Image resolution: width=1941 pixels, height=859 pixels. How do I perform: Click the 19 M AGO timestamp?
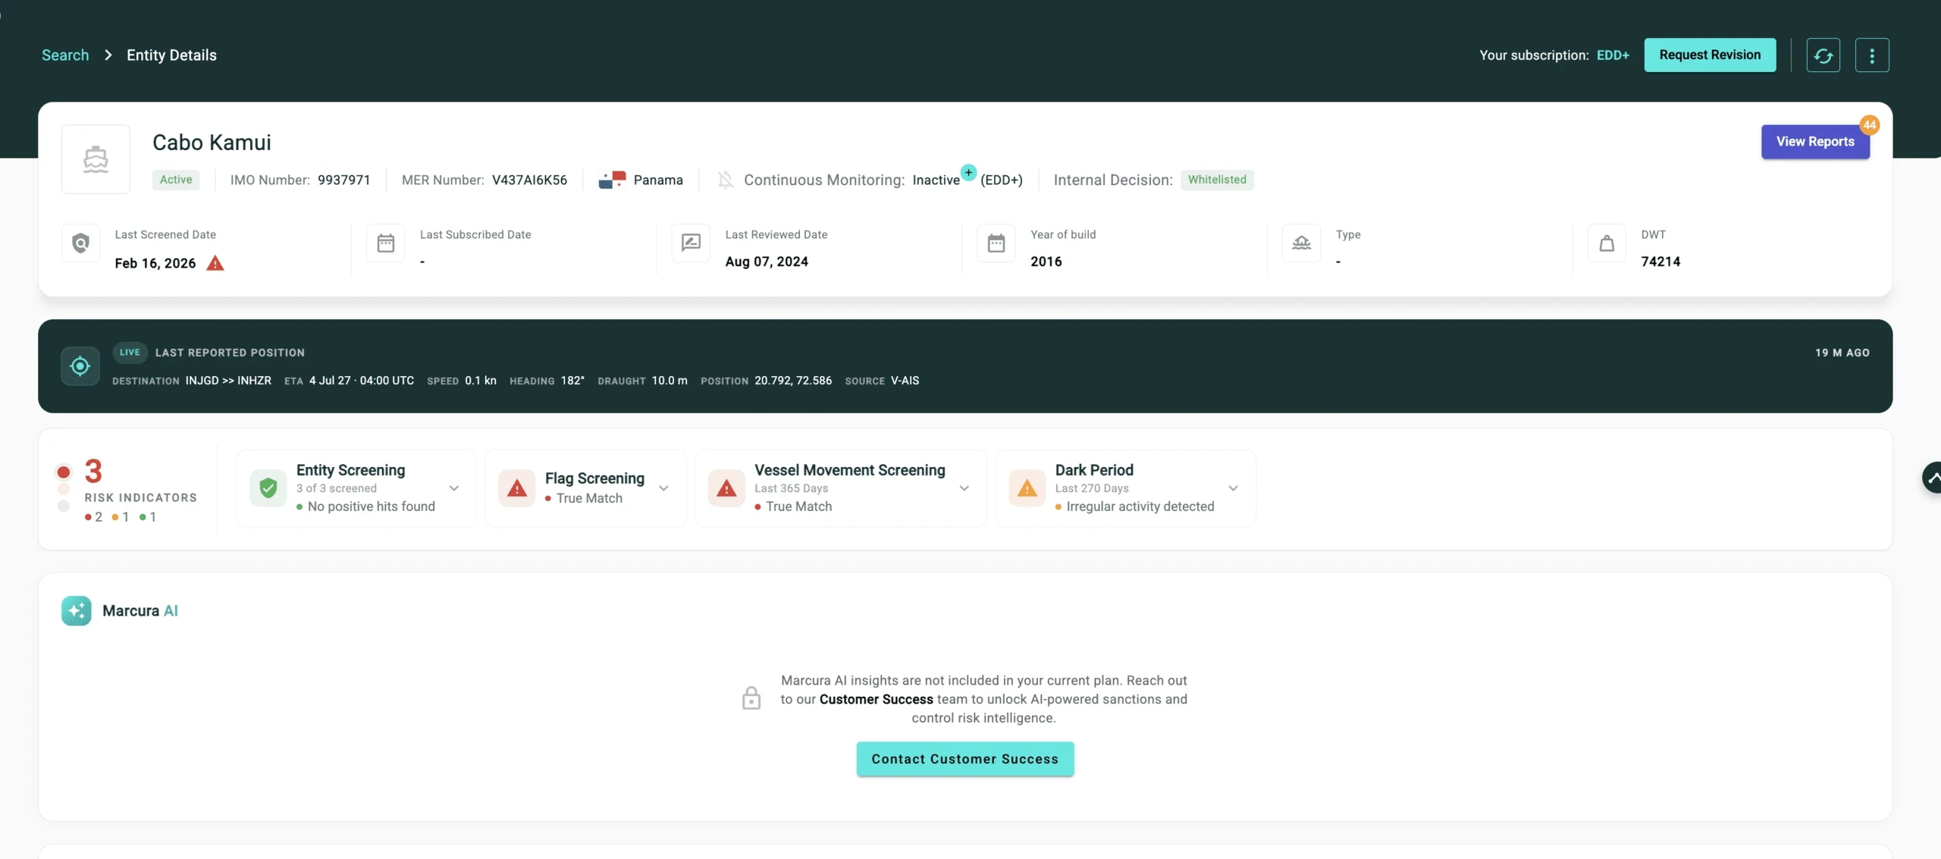[1842, 353]
